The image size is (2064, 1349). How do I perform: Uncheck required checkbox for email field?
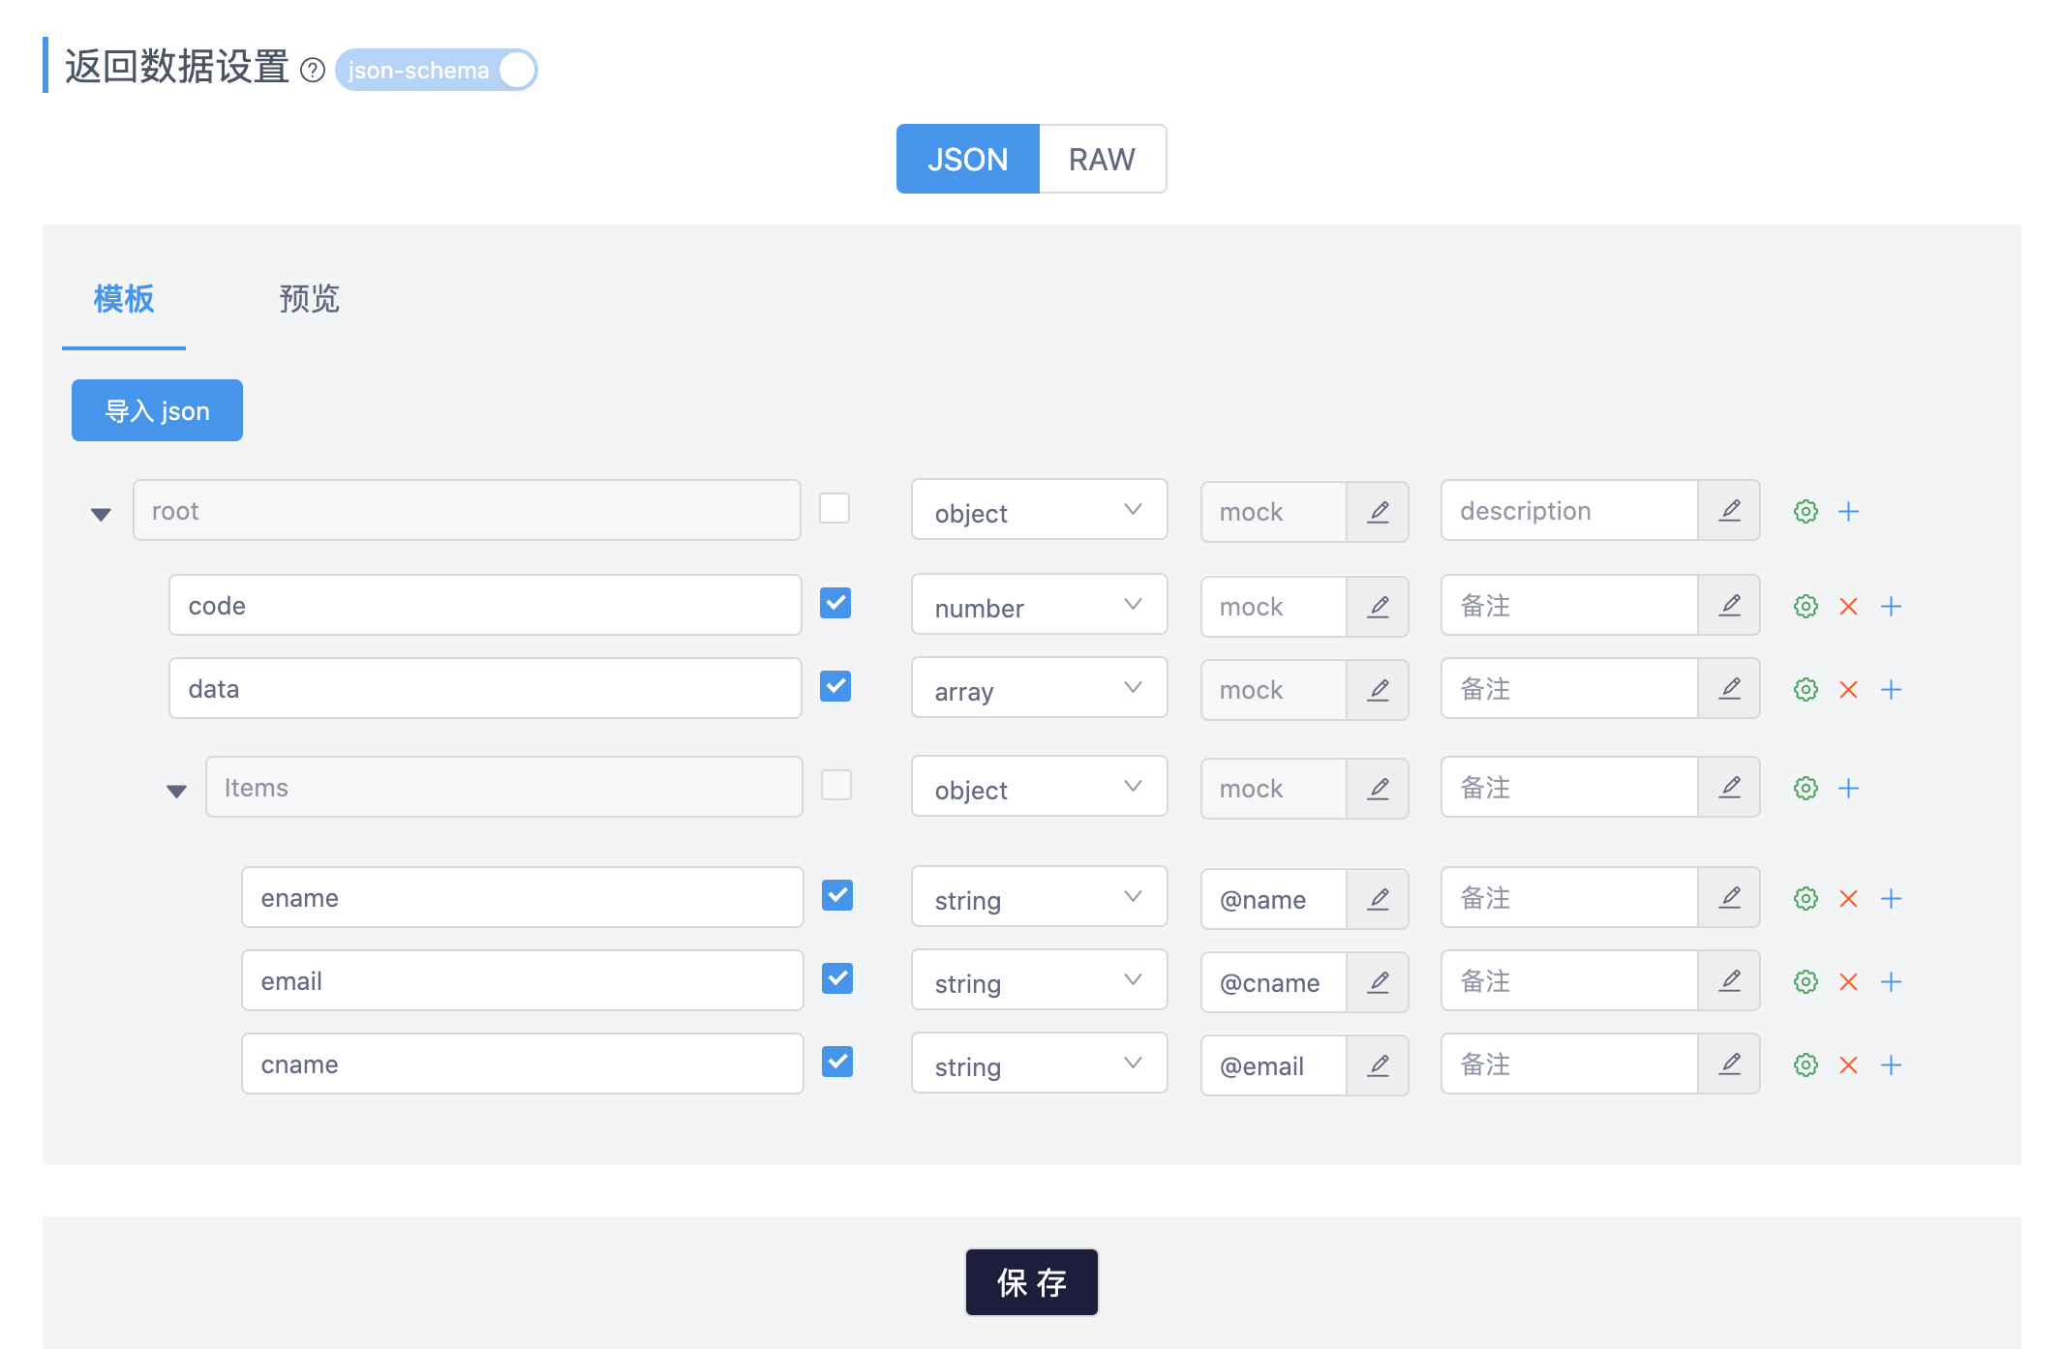837,979
